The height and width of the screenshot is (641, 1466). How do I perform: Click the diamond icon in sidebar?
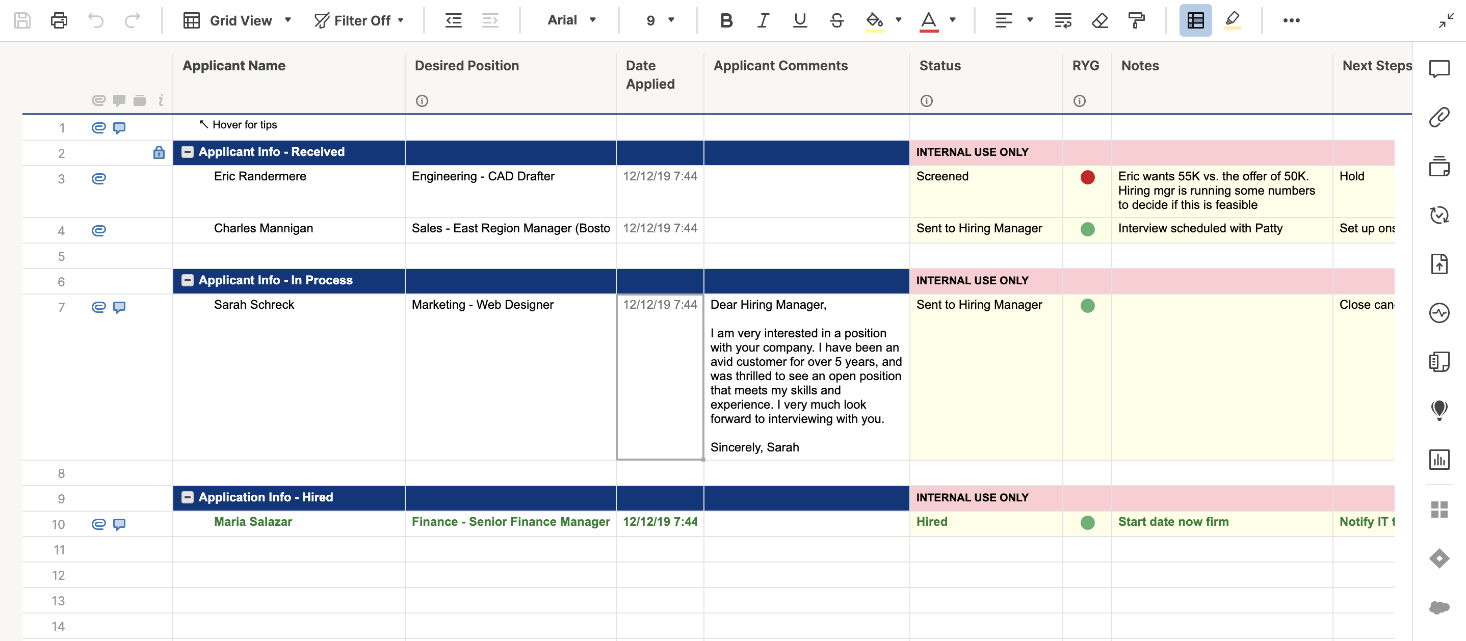click(x=1439, y=558)
